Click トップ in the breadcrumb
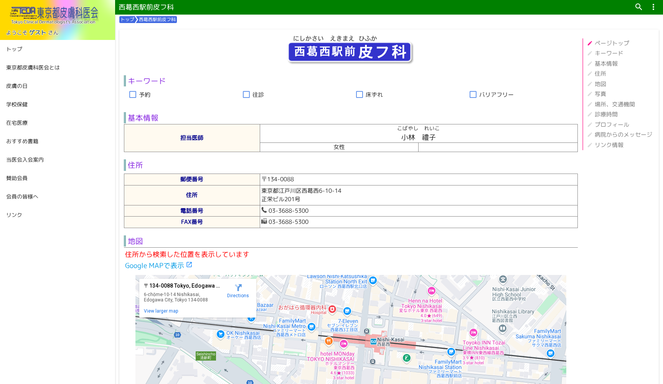Image resolution: width=663 pixels, height=384 pixels. [x=127, y=19]
